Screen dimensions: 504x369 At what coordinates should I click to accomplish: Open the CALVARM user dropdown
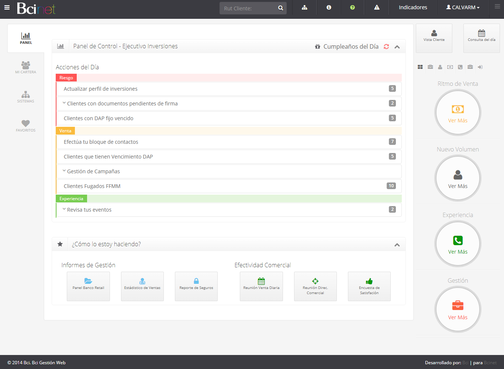pos(463,7)
